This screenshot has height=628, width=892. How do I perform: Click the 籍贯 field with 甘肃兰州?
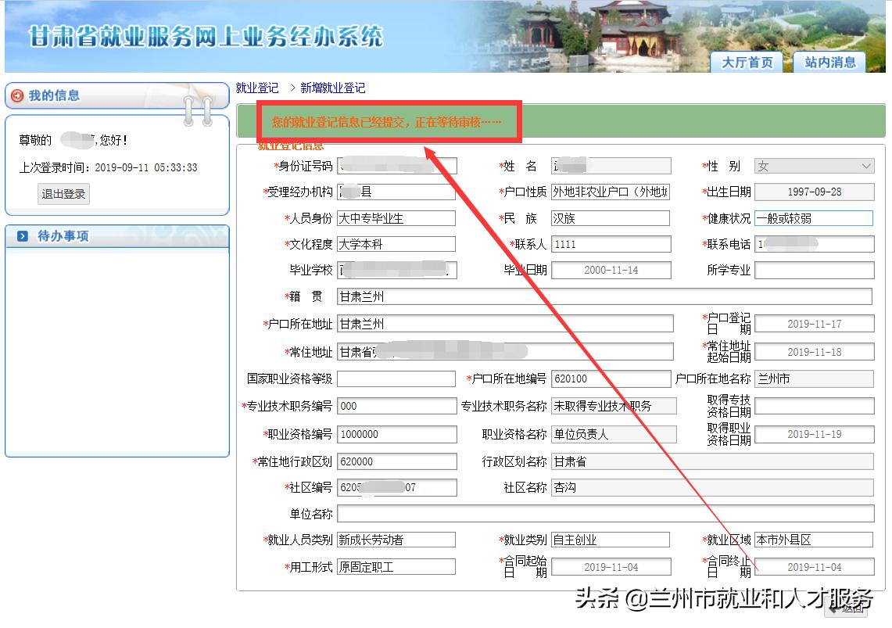coord(605,296)
